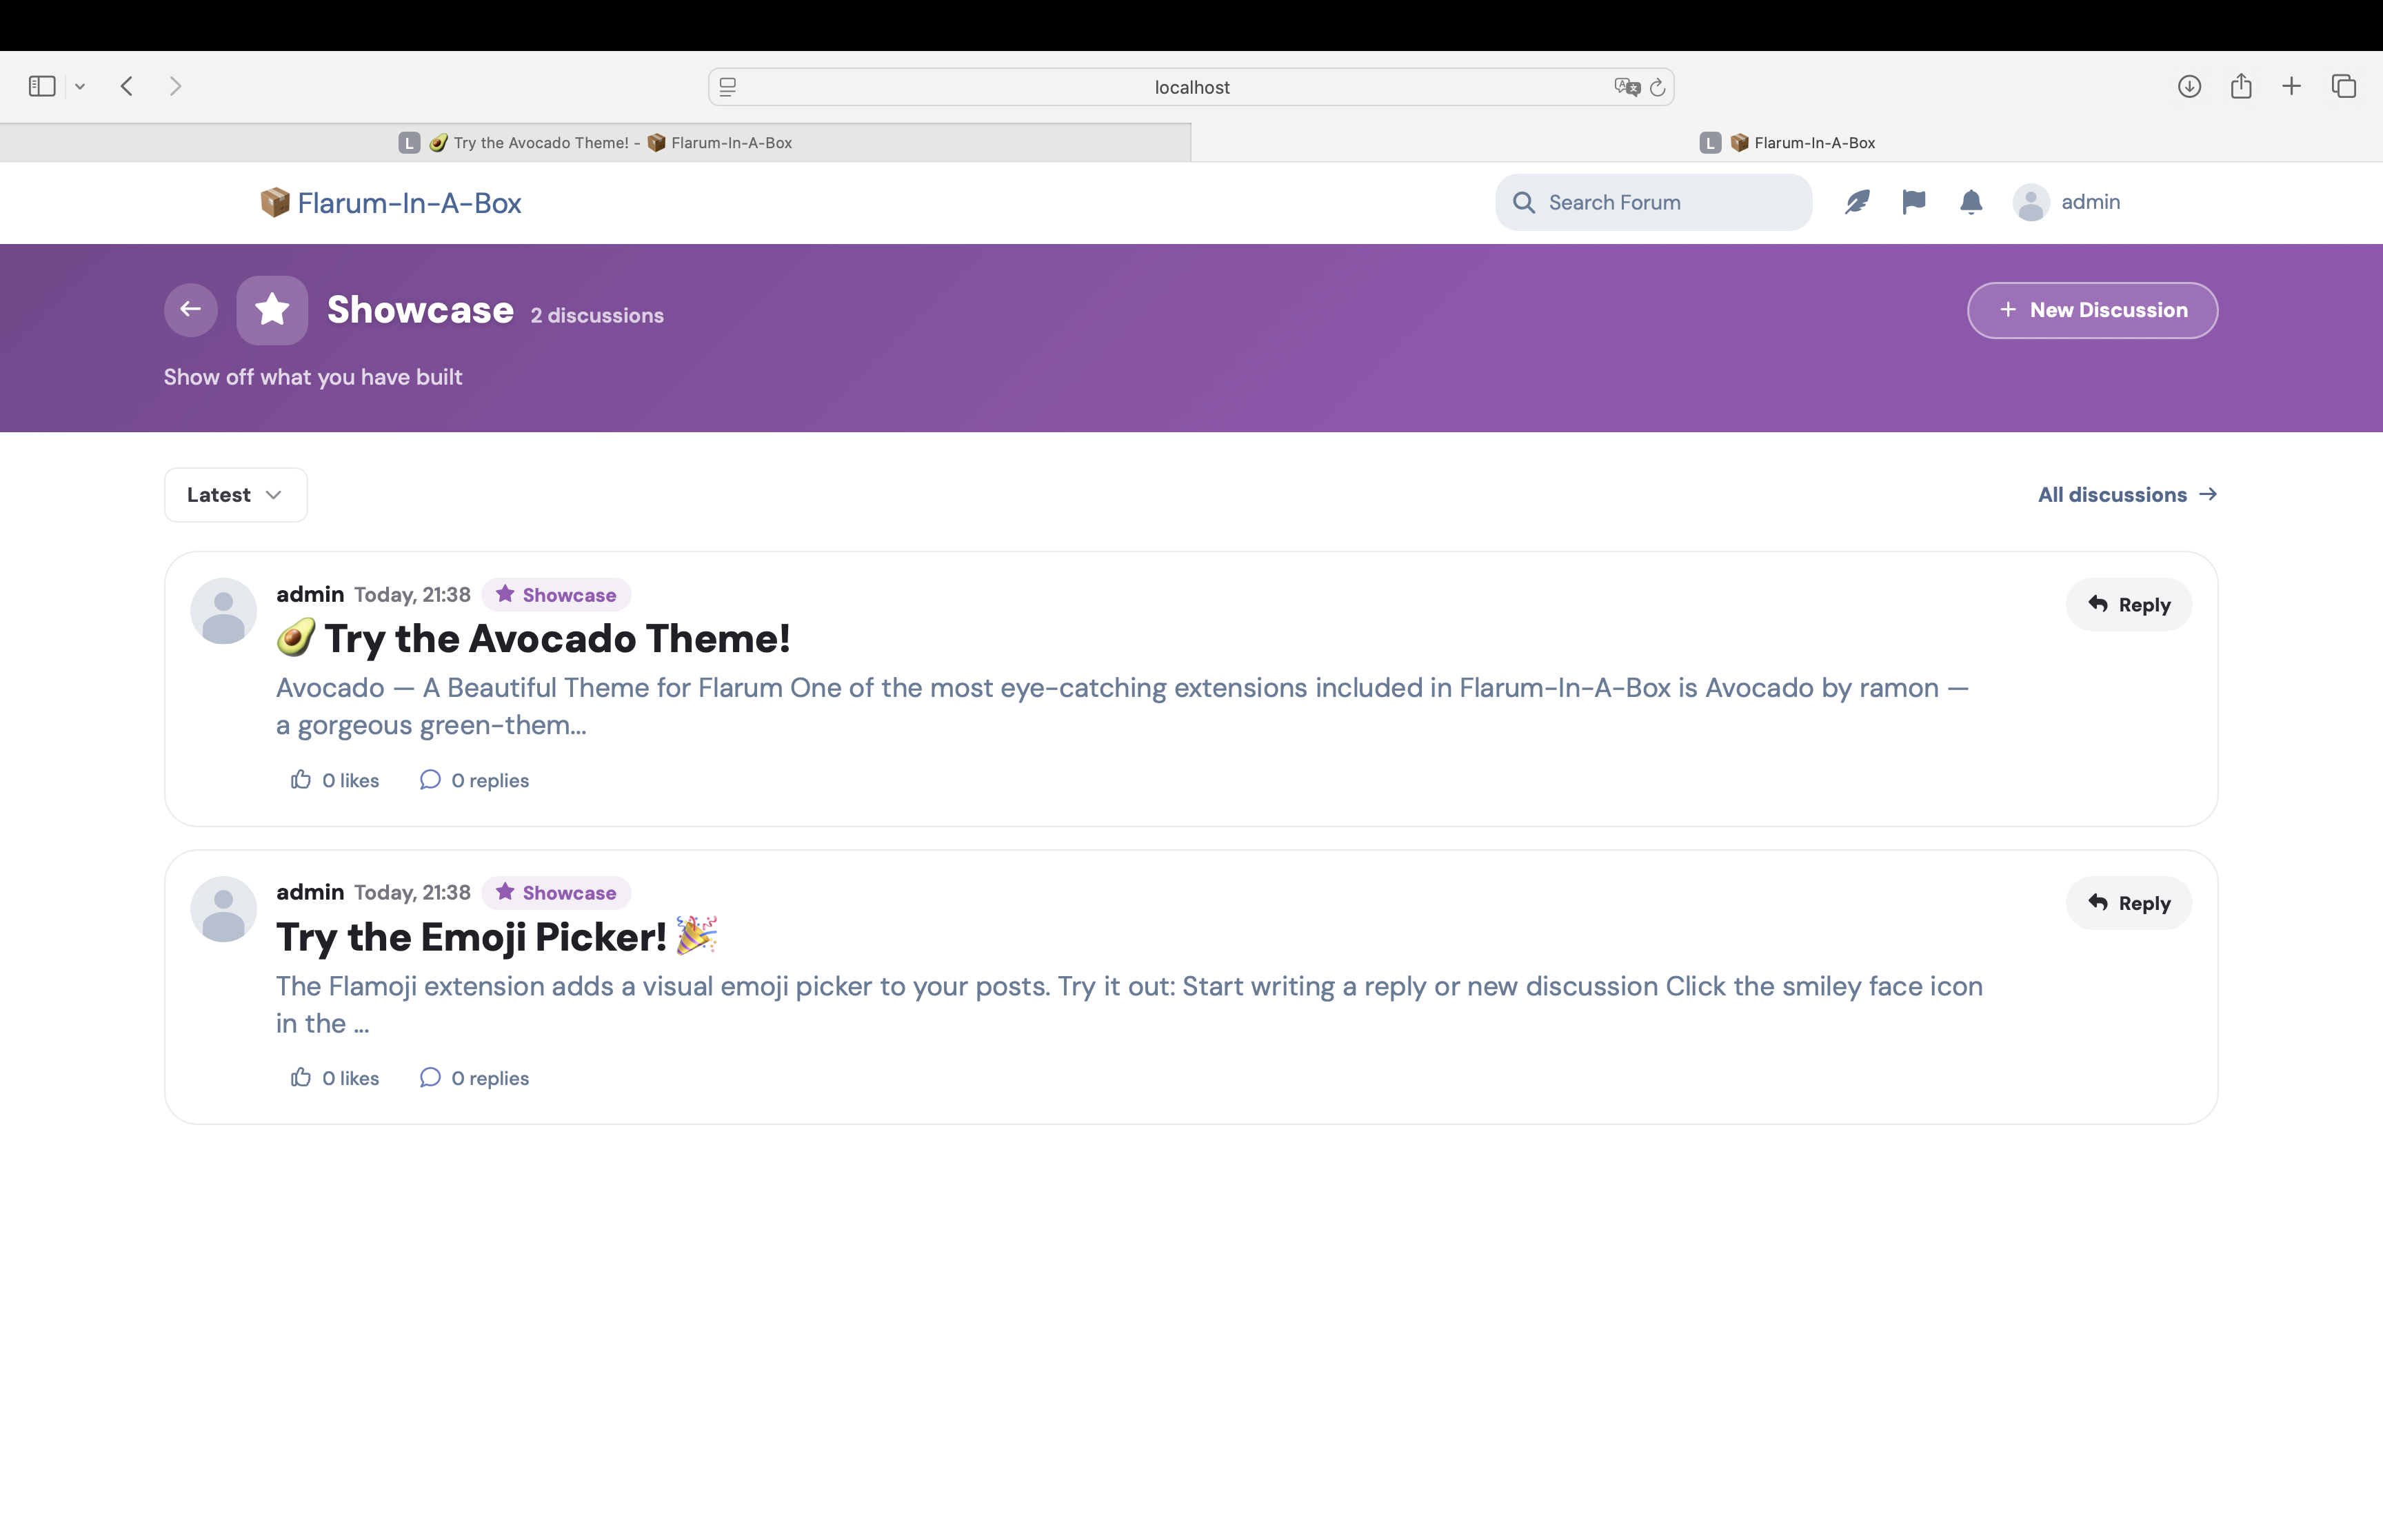Click the Emoji Picker post excerpt text
The image size is (2383, 1540).
coord(1130,1004)
